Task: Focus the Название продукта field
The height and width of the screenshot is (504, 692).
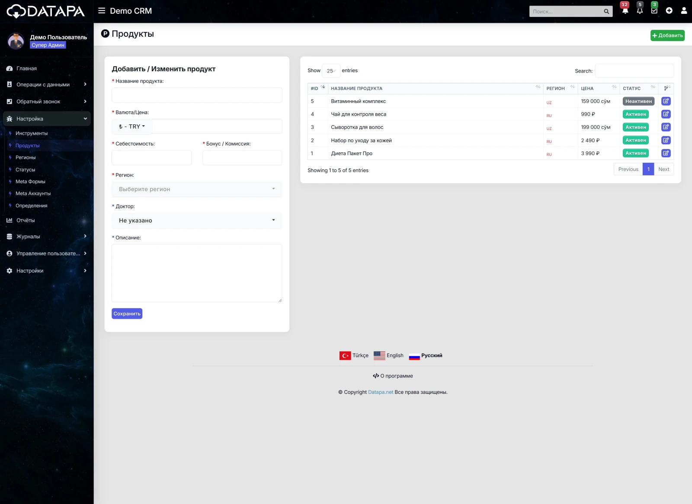Action: pos(197,95)
